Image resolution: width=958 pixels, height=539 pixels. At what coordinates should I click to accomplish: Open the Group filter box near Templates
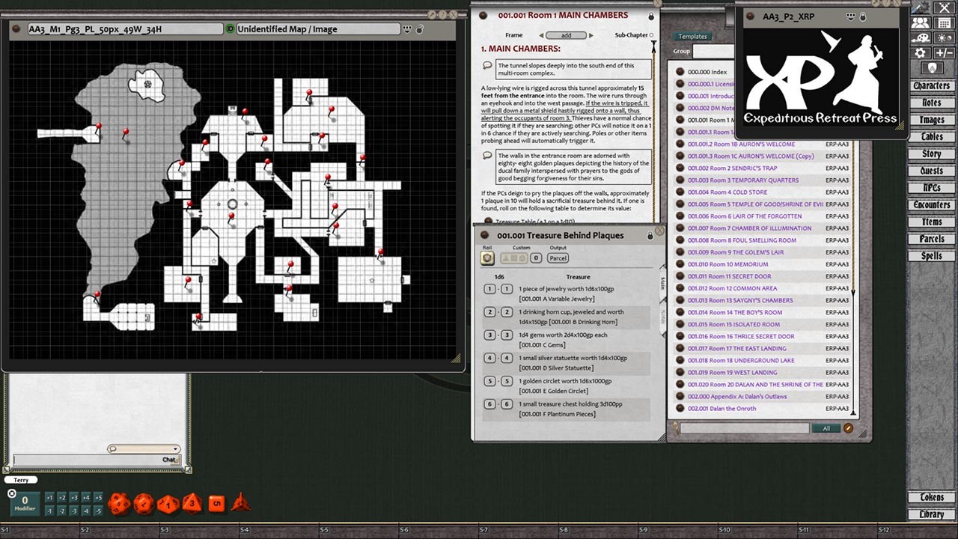tap(715, 51)
